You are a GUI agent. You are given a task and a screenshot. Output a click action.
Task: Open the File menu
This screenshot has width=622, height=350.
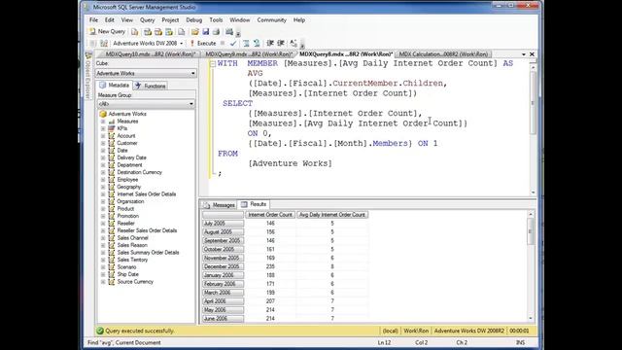click(x=93, y=19)
